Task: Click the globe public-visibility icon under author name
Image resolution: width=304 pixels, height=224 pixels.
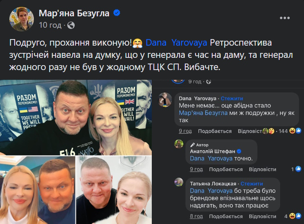Action: pyautogui.click(x=71, y=25)
